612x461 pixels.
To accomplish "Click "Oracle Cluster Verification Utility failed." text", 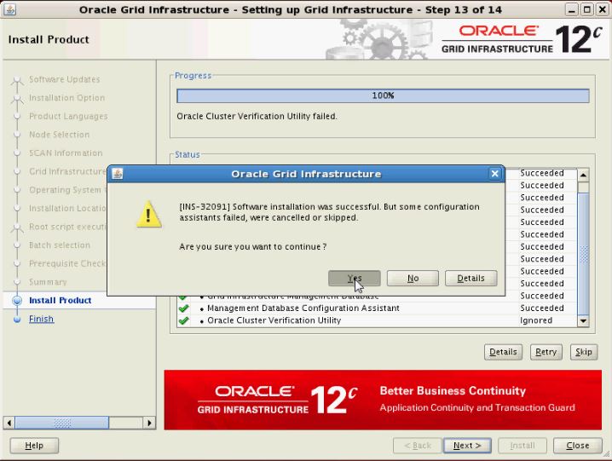I will (x=257, y=117).
